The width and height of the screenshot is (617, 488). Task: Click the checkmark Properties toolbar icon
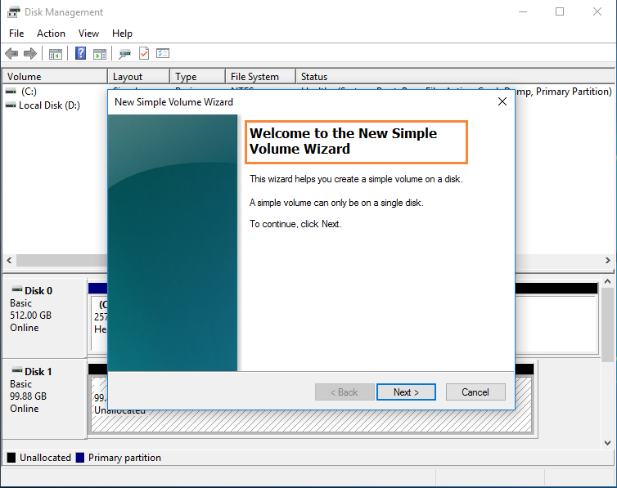pos(144,53)
